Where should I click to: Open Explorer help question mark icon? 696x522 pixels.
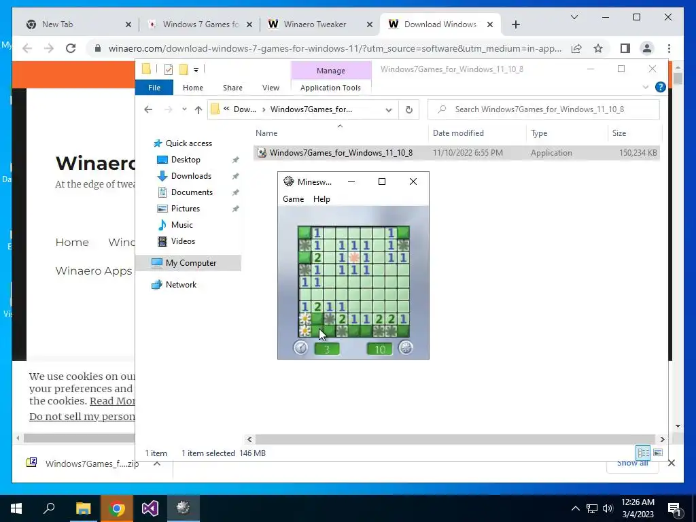click(x=660, y=88)
